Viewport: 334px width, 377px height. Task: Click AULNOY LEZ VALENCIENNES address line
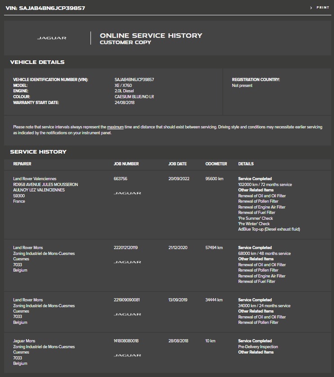[x=39, y=190]
